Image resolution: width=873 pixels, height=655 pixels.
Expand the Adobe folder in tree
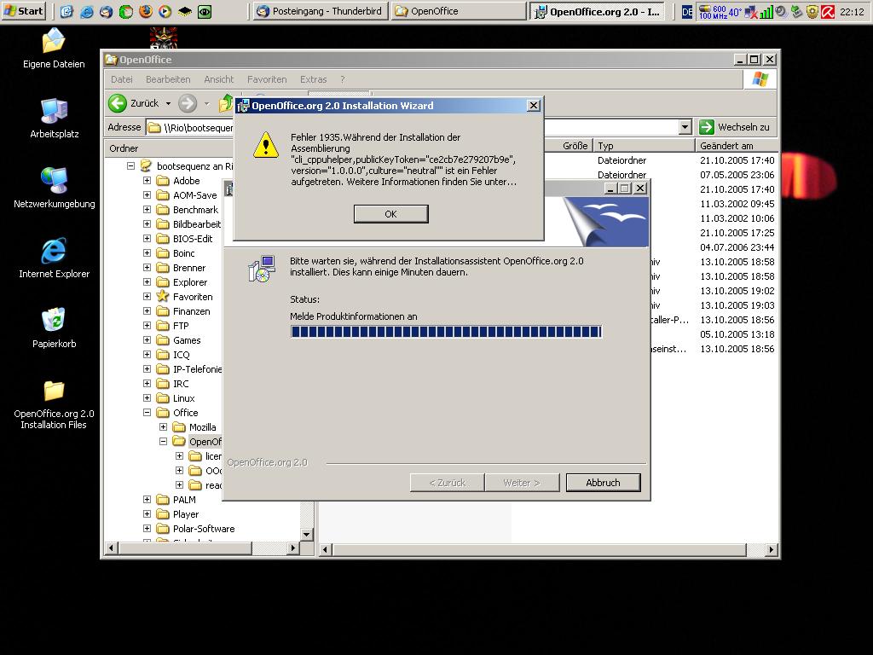click(x=147, y=181)
